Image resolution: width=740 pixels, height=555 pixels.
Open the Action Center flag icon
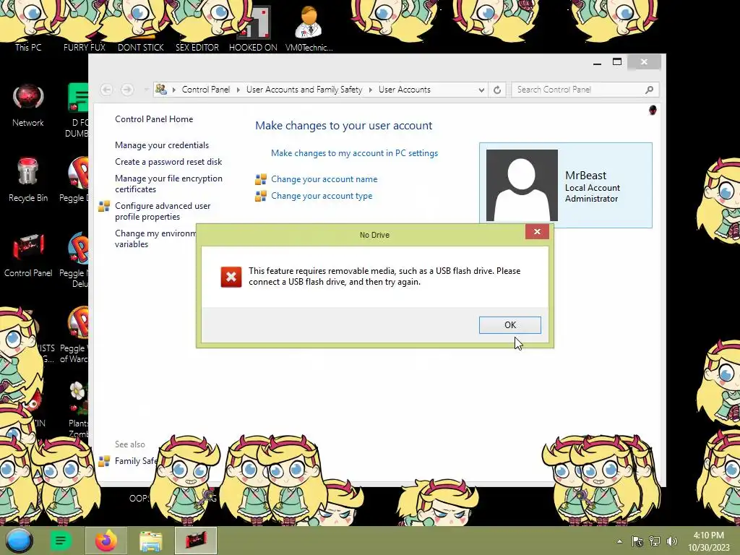(x=637, y=541)
